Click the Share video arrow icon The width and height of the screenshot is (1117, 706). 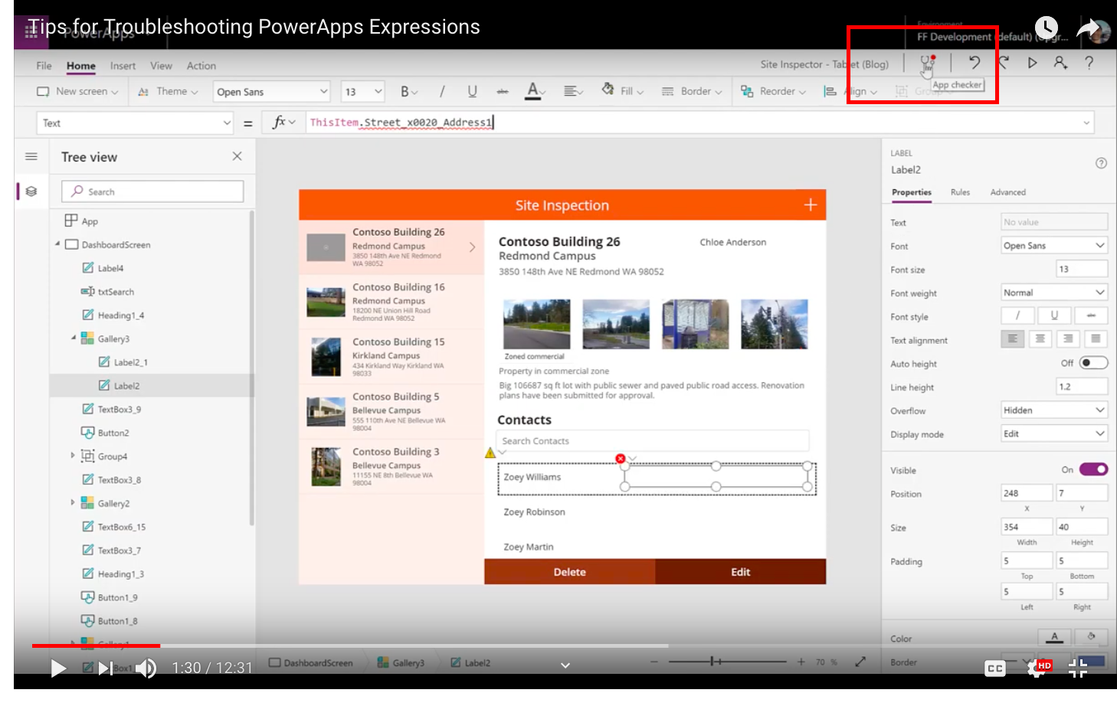click(x=1088, y=30)
